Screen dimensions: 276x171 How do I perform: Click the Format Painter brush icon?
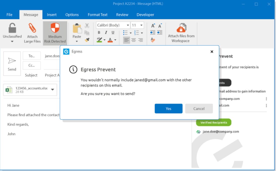point(87,40)
